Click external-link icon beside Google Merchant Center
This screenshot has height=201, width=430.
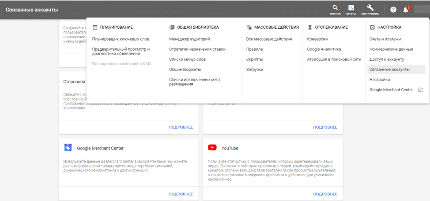pos(420,90)
